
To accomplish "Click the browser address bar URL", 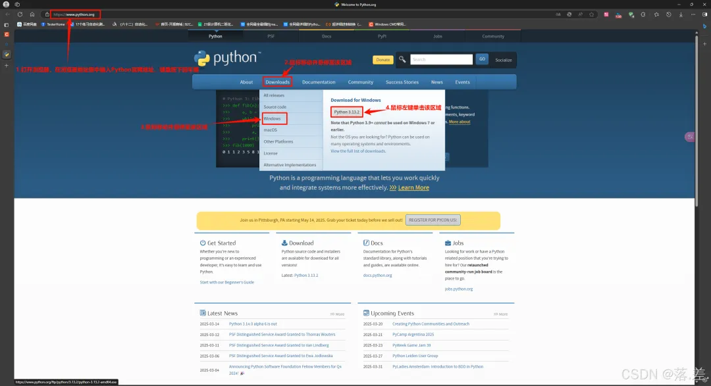I will [x=74, y=14].
